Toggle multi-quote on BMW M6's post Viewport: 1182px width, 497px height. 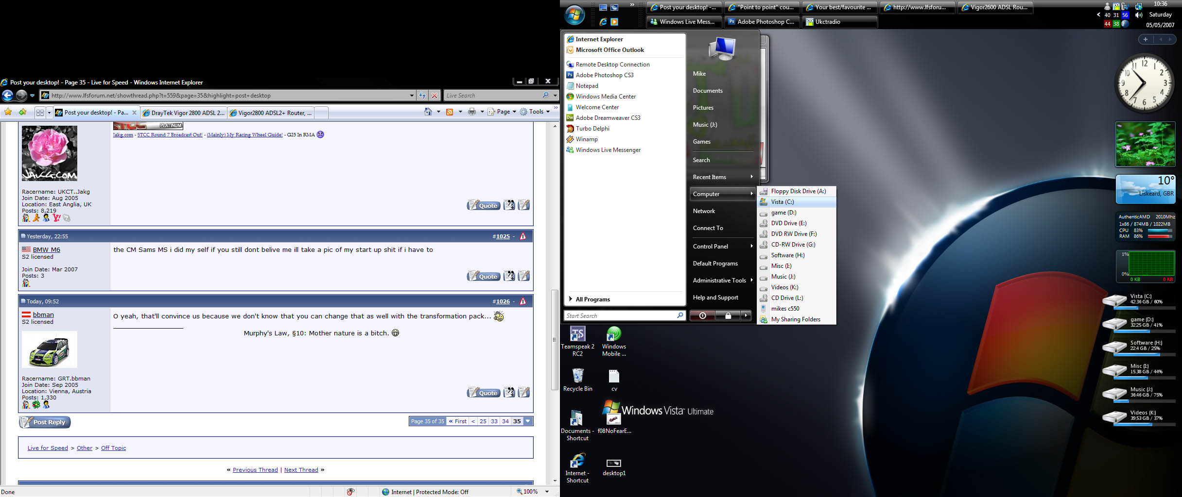pyautogui.click(x=509, y=276)
